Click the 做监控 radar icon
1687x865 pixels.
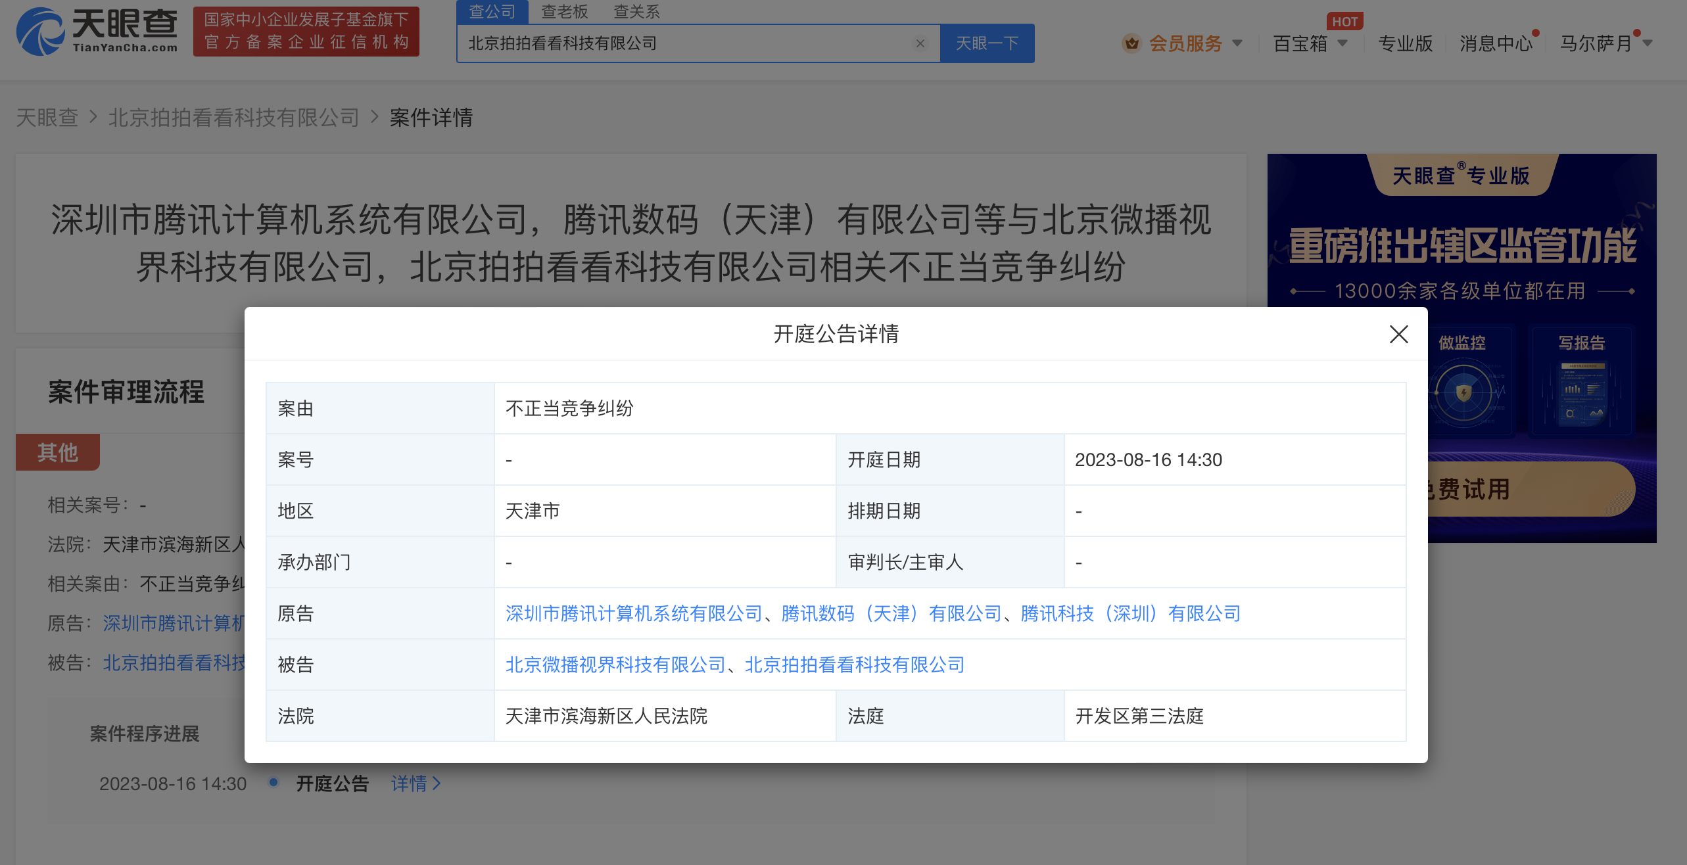(x=1463, y=393)
